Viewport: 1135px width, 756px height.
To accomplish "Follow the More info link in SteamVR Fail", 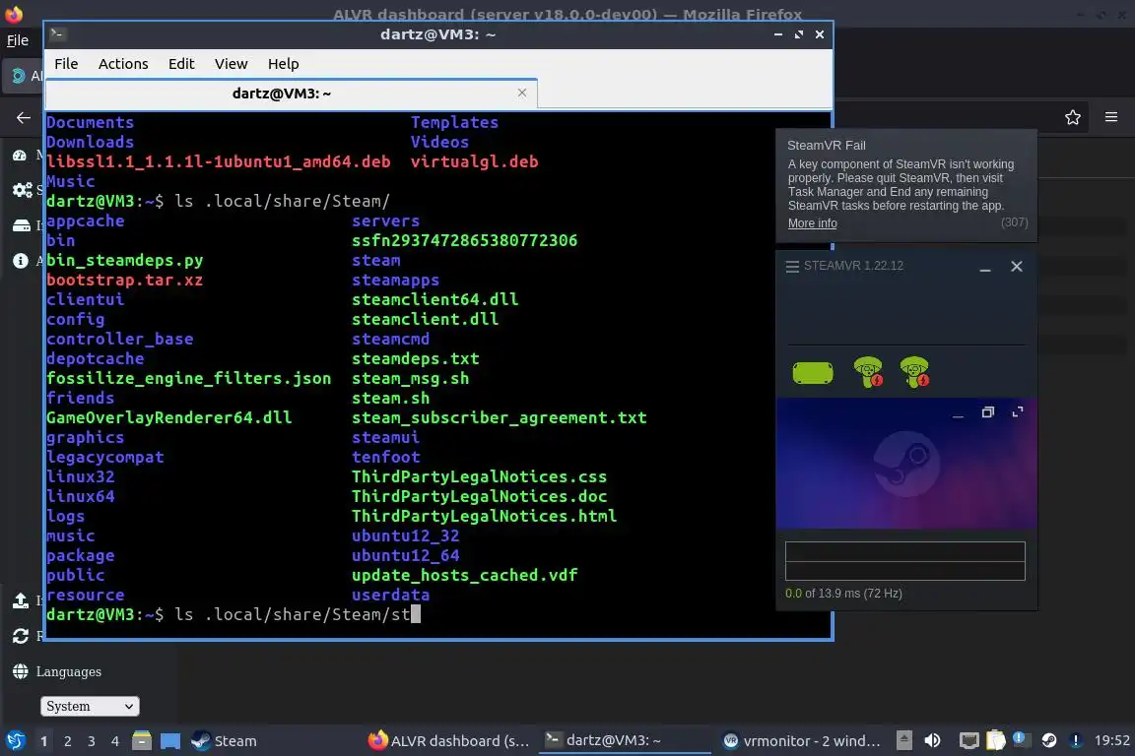I will [x=812, y=223].
